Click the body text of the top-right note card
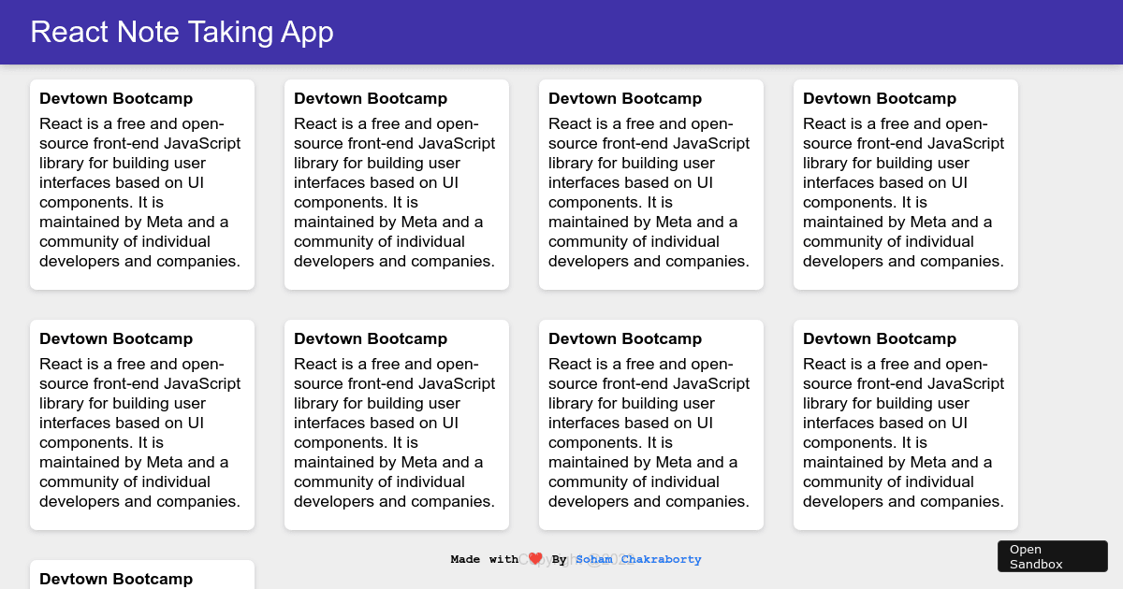This screenshot has width=1123, height=589. click(903, 192)
